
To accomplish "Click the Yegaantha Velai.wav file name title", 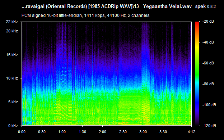I will click(x=167, y=6).
